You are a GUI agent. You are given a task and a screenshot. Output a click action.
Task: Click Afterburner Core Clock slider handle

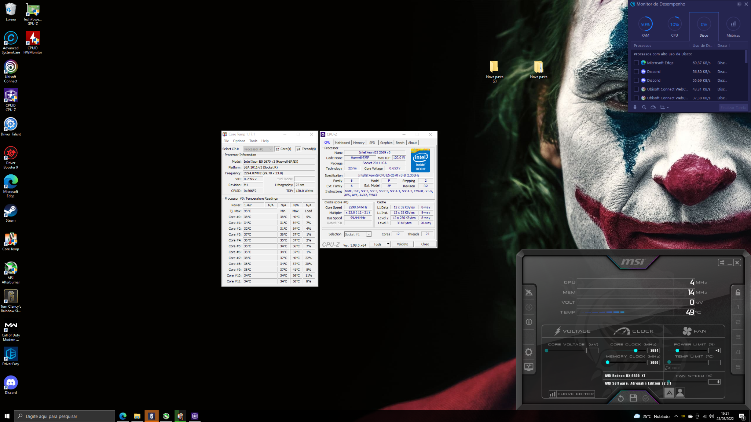635,351
